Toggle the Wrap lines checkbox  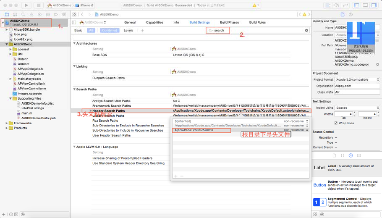click(336, 123)
